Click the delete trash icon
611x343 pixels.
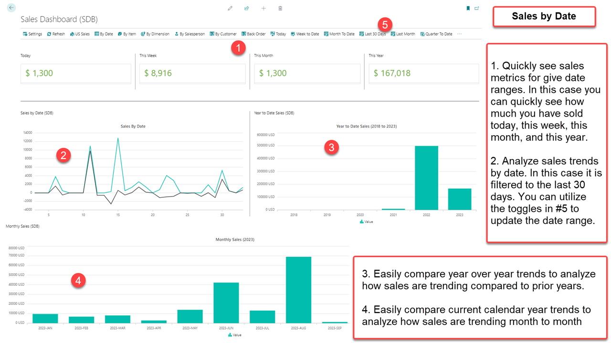coord(280,8)
